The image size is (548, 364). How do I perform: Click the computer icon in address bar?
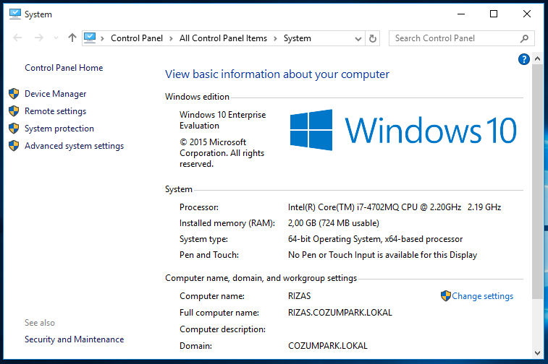(x=90, y=38)
